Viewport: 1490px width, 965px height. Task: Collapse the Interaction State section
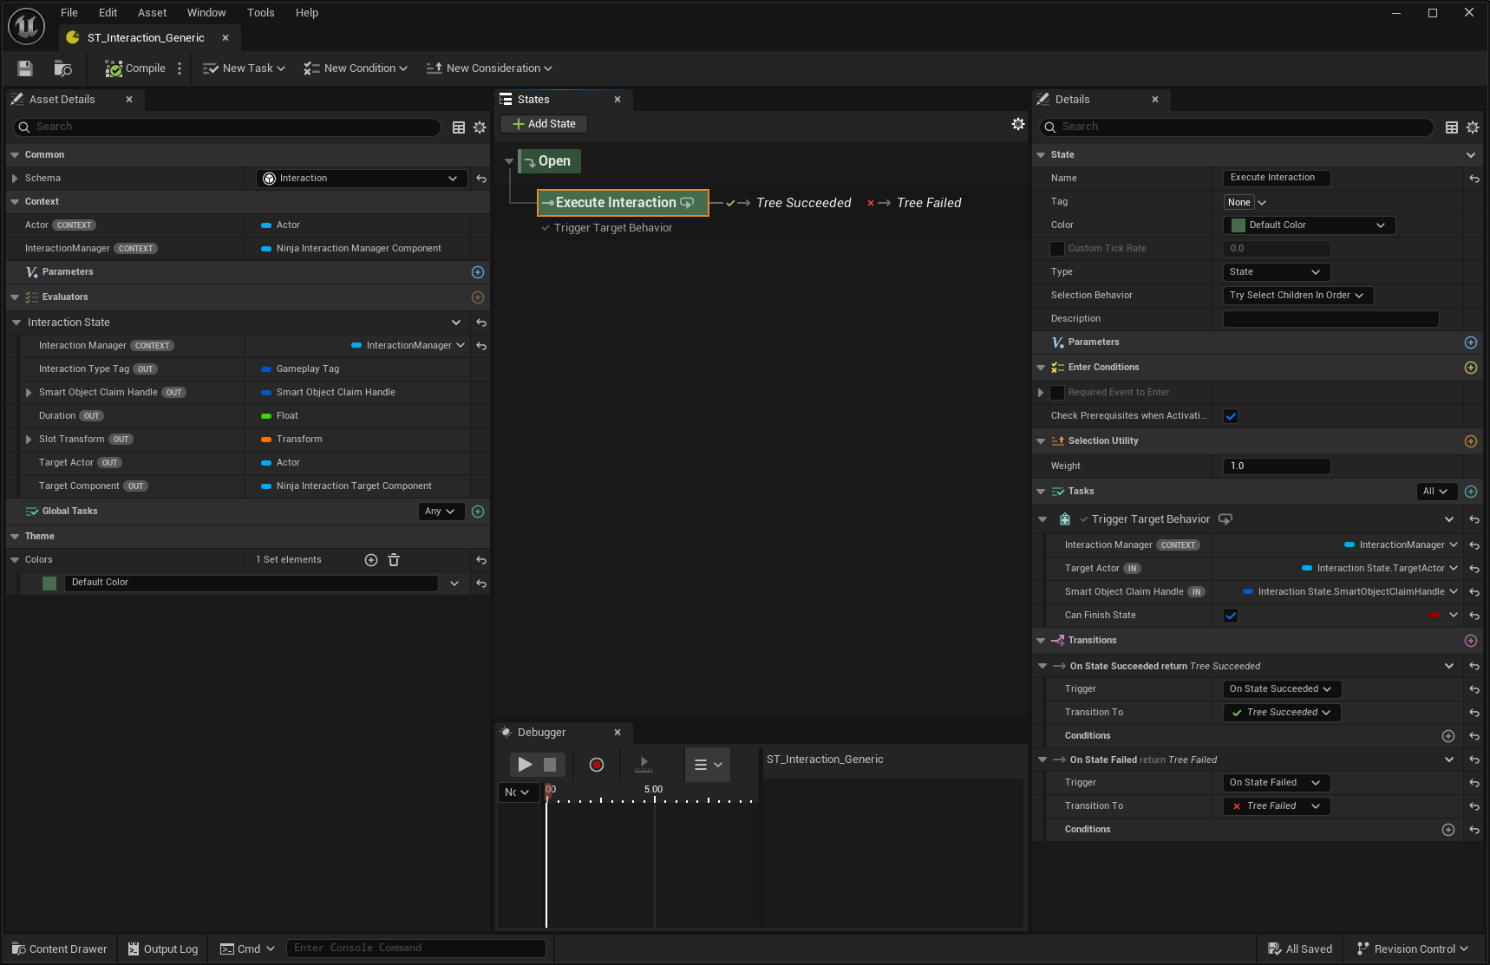16,323
